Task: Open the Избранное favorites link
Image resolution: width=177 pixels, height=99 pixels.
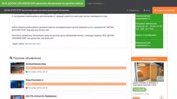Action: [133, 10]
